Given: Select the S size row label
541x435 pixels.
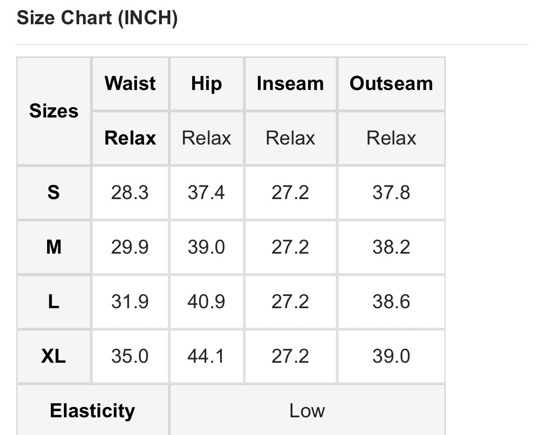Looking at the screenshot, I should (x=54, y=192).
